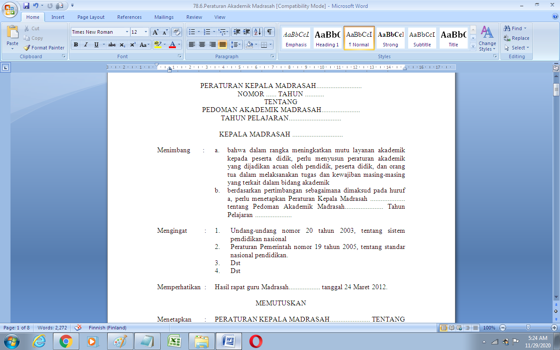Toggle subscript formatting

[122, 45]
